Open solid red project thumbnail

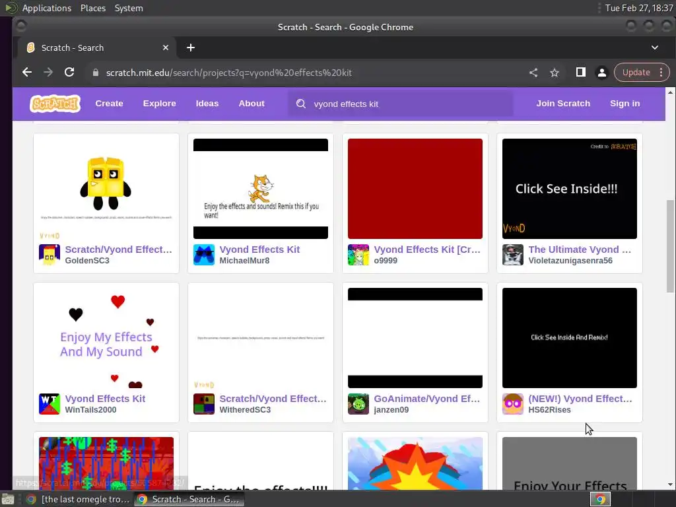click(x=415, y=188)
